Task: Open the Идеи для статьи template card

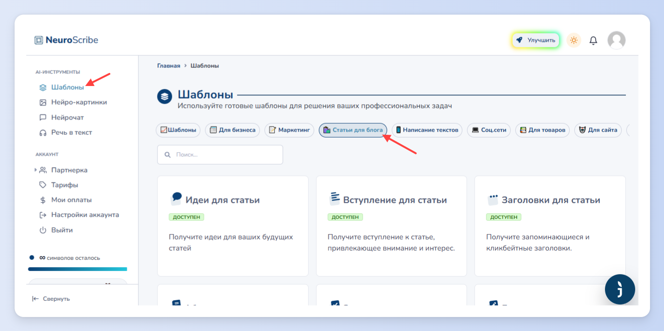Action: (x=233, y=226)
